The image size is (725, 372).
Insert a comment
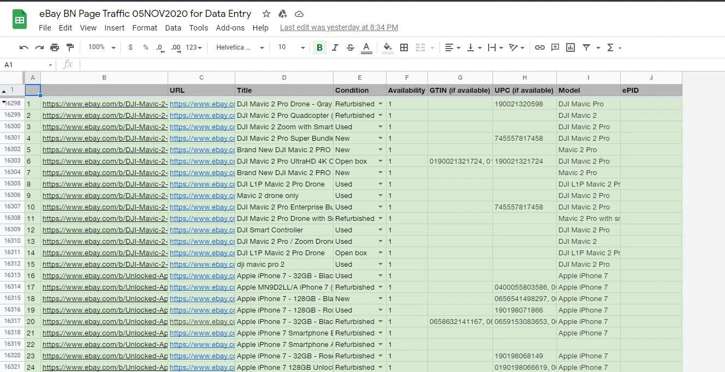pyautogui.click(x=555, y=47)
